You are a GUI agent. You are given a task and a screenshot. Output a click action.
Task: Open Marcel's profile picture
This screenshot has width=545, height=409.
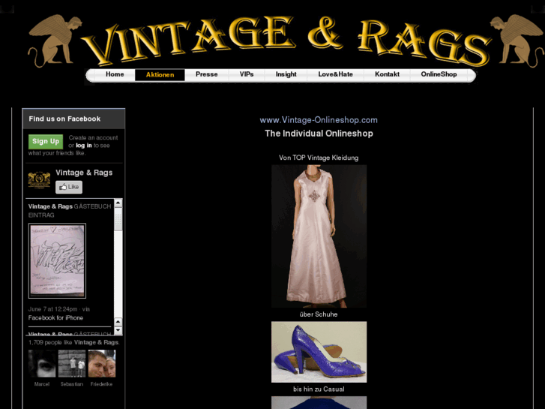tap(42, 364)
